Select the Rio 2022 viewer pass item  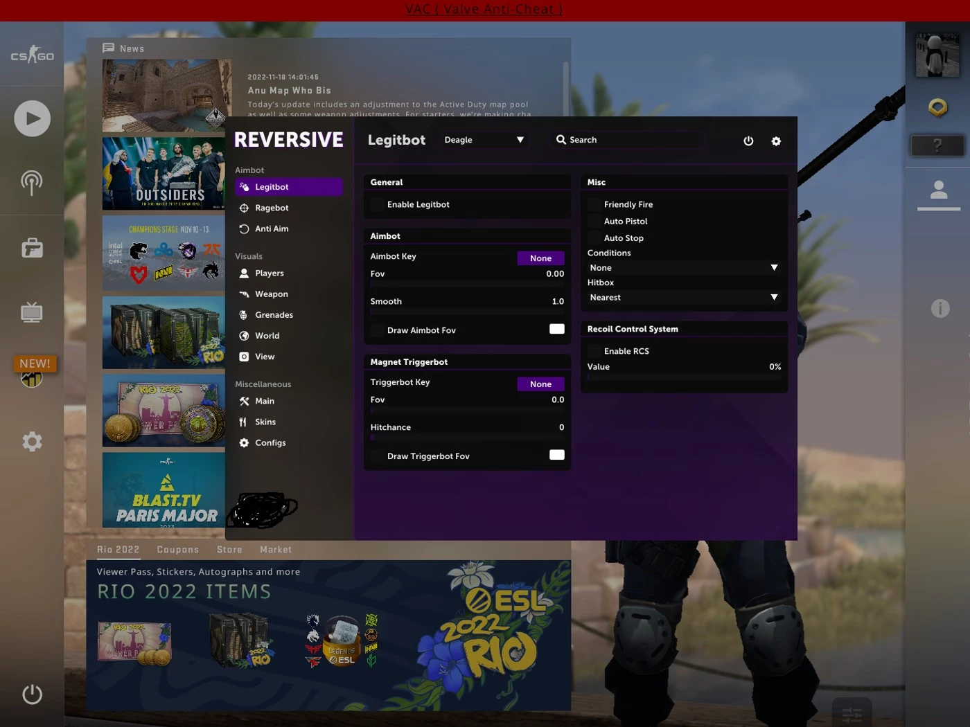(134, 643)
